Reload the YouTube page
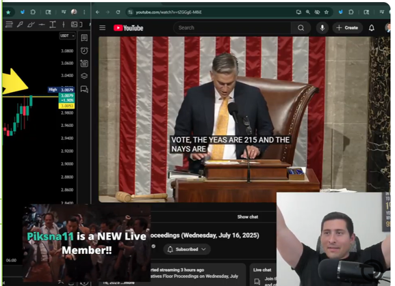The image size is (395, 286). tap(118, 12)
